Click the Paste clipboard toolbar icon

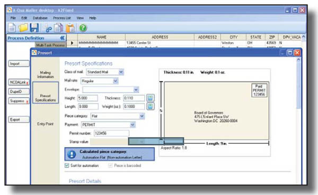pyautogui.click(x=70, y=28)
